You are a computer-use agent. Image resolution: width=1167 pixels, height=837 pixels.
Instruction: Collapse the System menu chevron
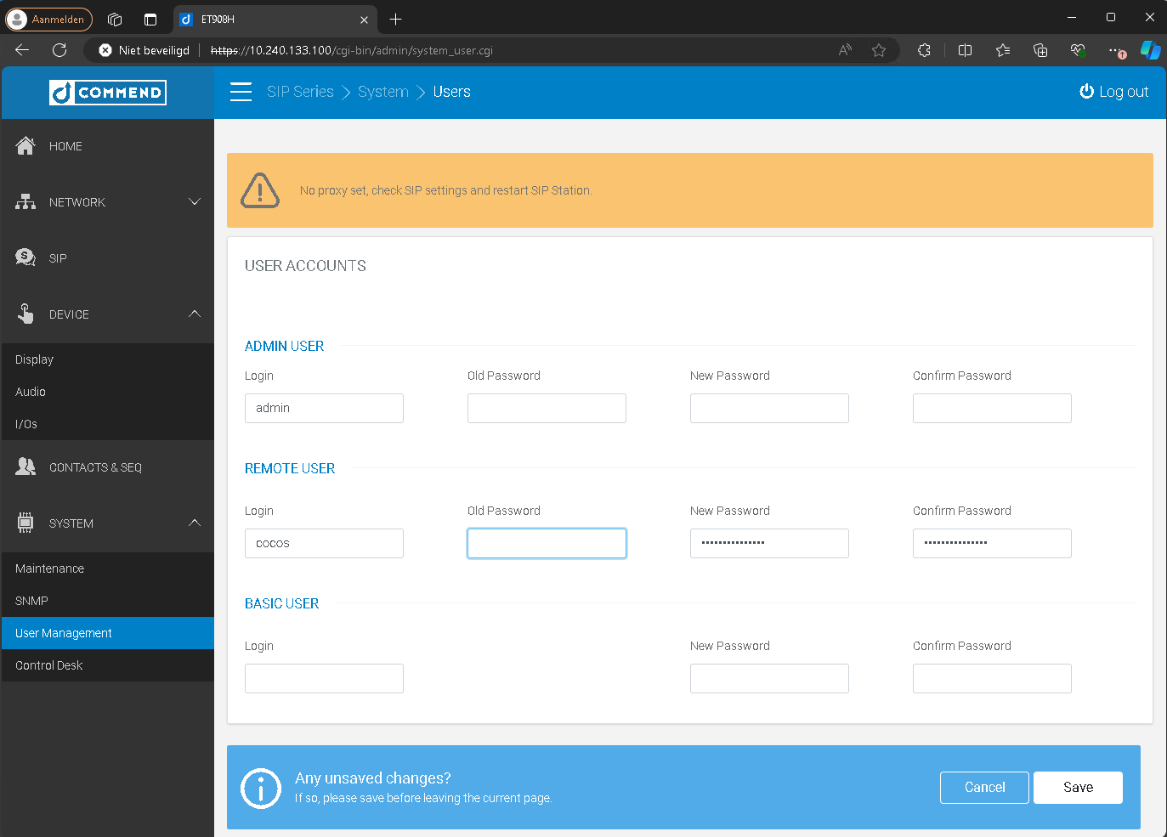[195, 523]
